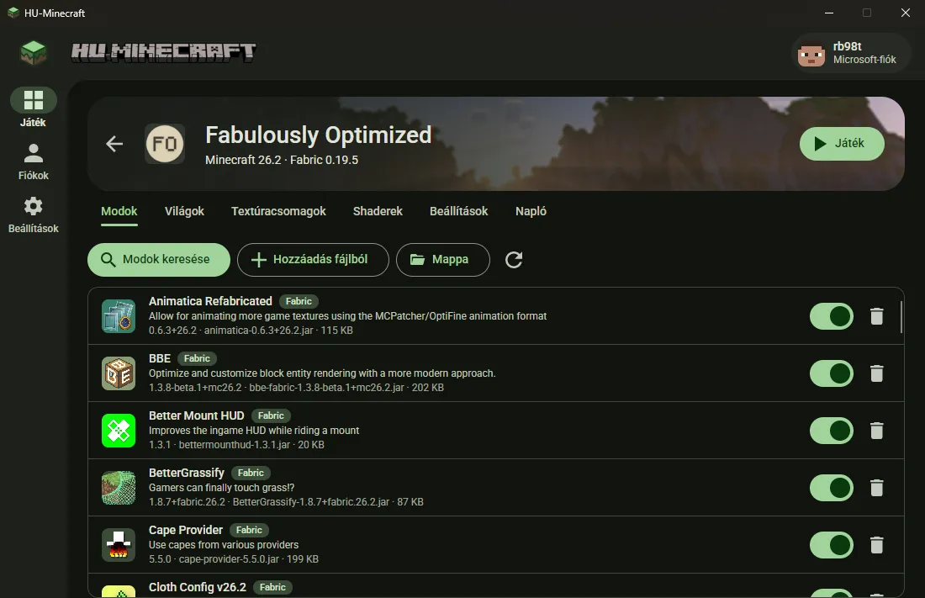
Task: Click the rb98t account avatar
Action: (811, 53)
